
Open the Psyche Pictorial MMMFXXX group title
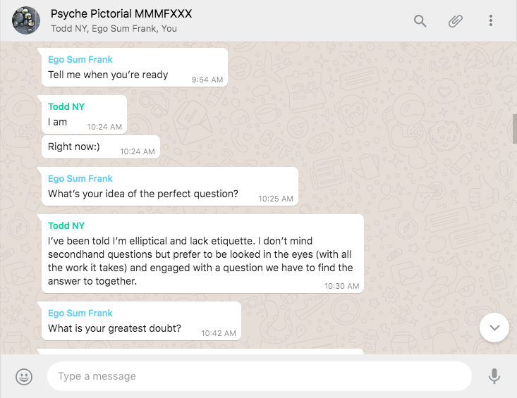pyautogui.click(x=121, y=14)
